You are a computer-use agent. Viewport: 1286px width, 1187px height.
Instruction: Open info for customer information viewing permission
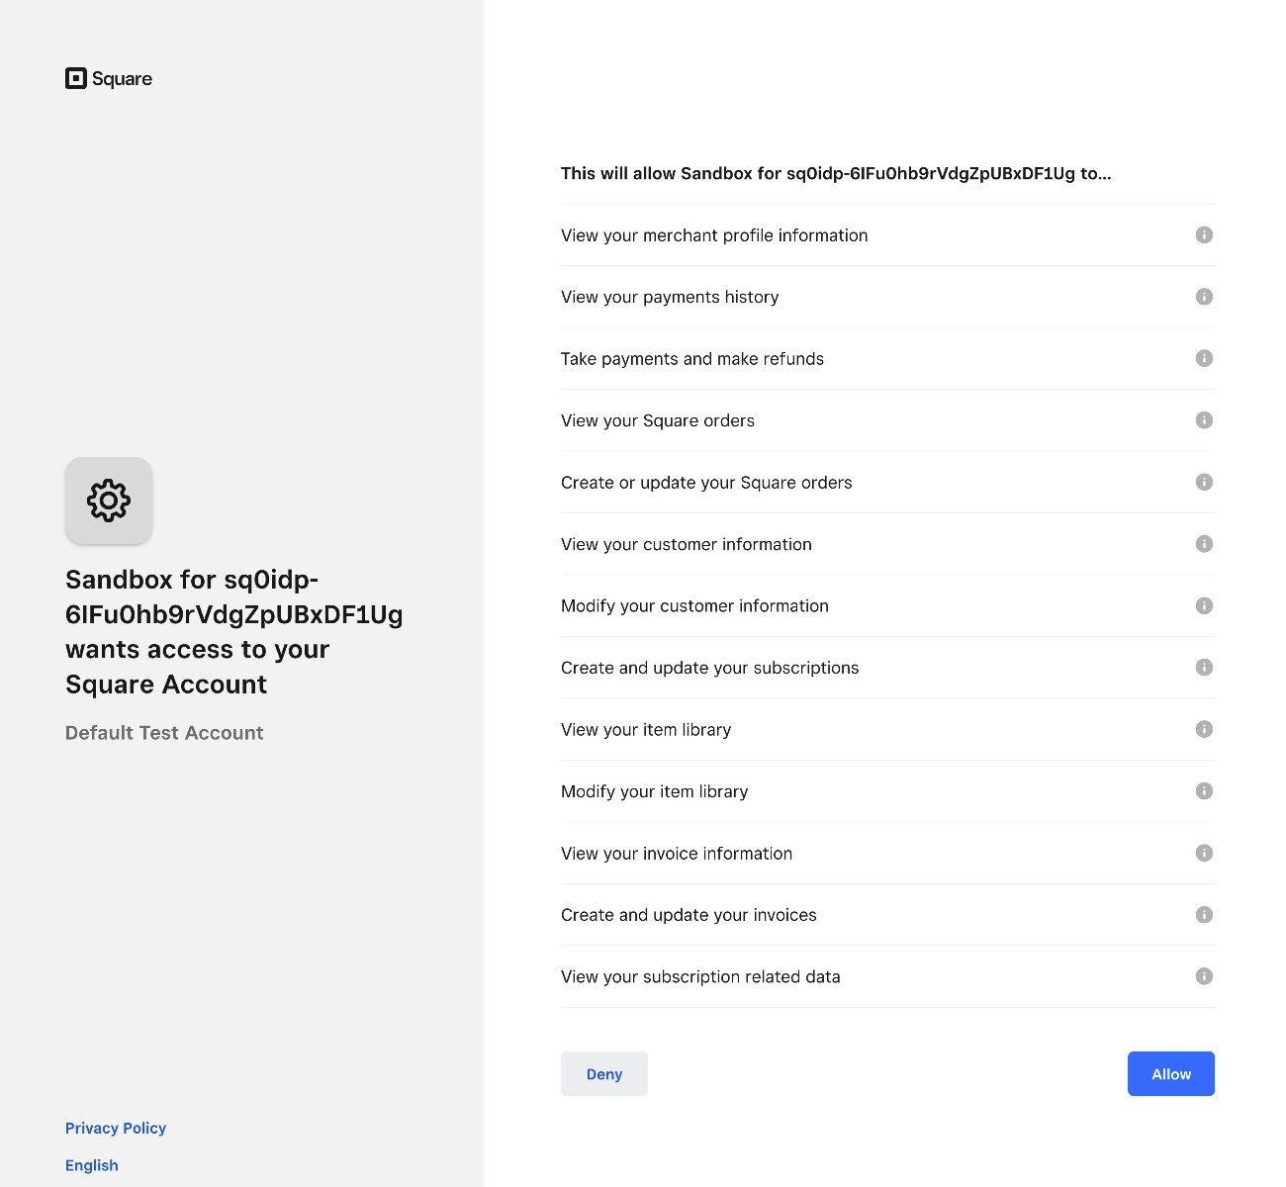[x=1204, y=543]
